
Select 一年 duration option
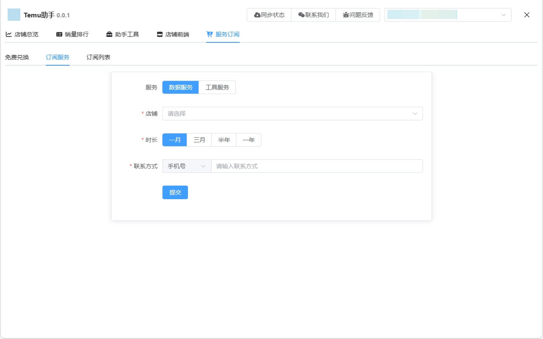[248, 139]
